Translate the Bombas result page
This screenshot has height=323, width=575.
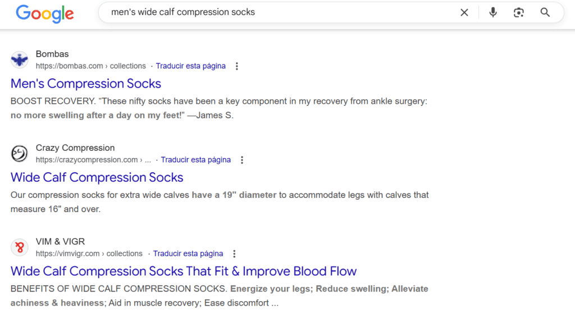pos(191,66)
